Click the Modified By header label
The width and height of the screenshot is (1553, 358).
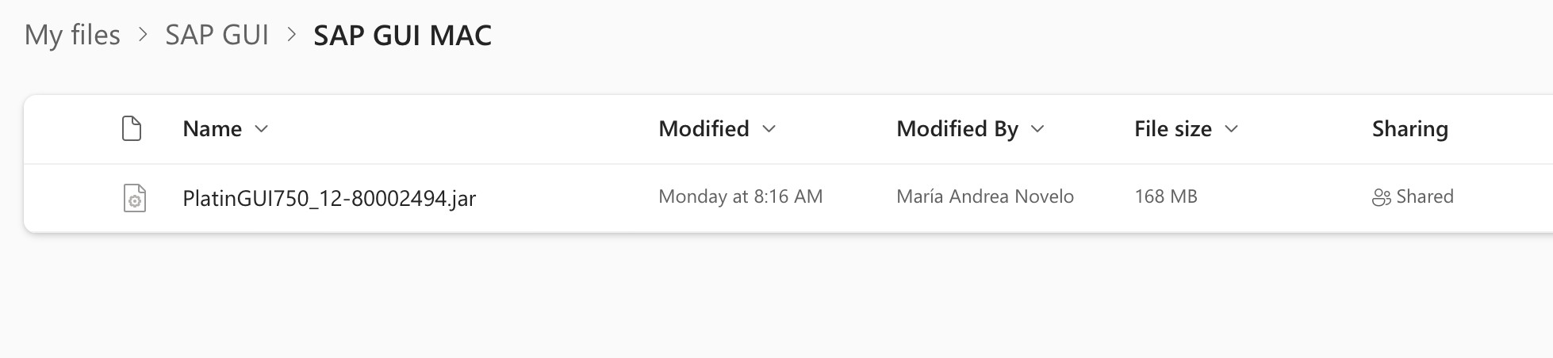(x=957, y=129)
